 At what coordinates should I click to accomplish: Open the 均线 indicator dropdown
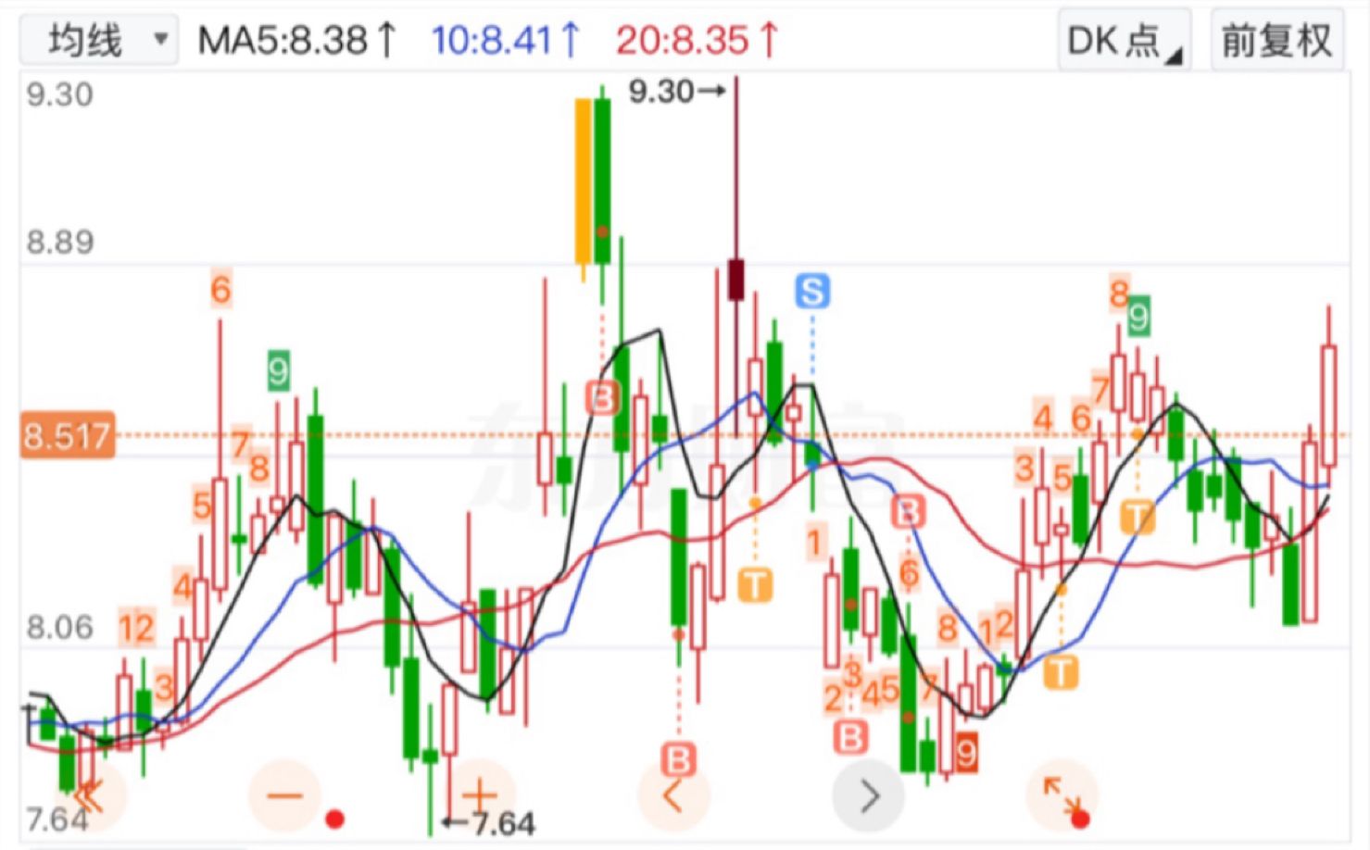(x=99, y=40)
